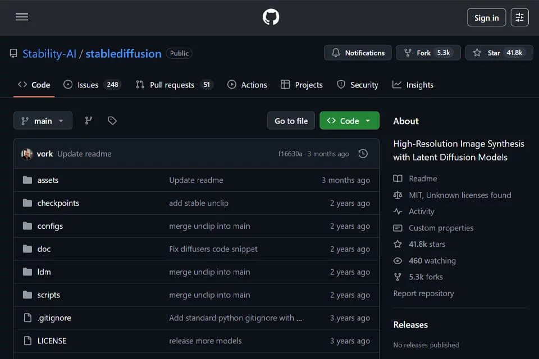The width and height of the screenshot is (539, 359).
Task: Open commit history clock icon
Action: [x=363, y=154]
